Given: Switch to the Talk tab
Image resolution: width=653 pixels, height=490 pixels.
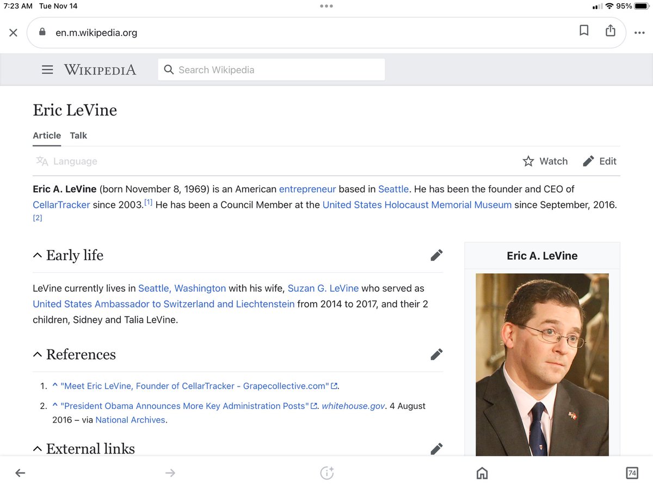Looking at the screenshot, I should (78, 136).
